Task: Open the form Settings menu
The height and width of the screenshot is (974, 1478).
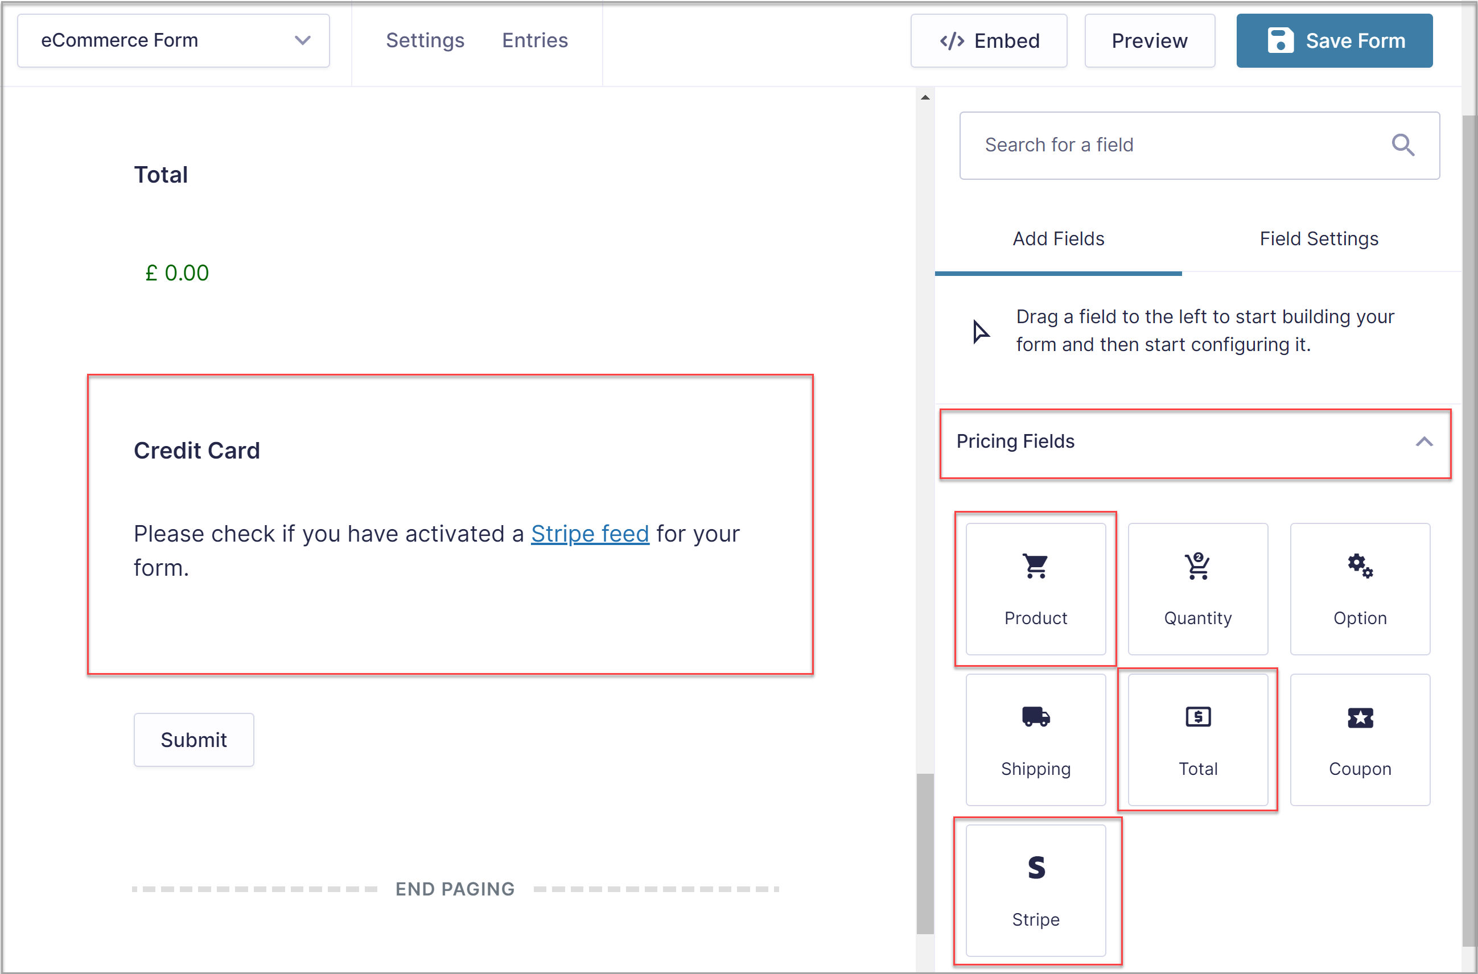Action: (425, 40)
